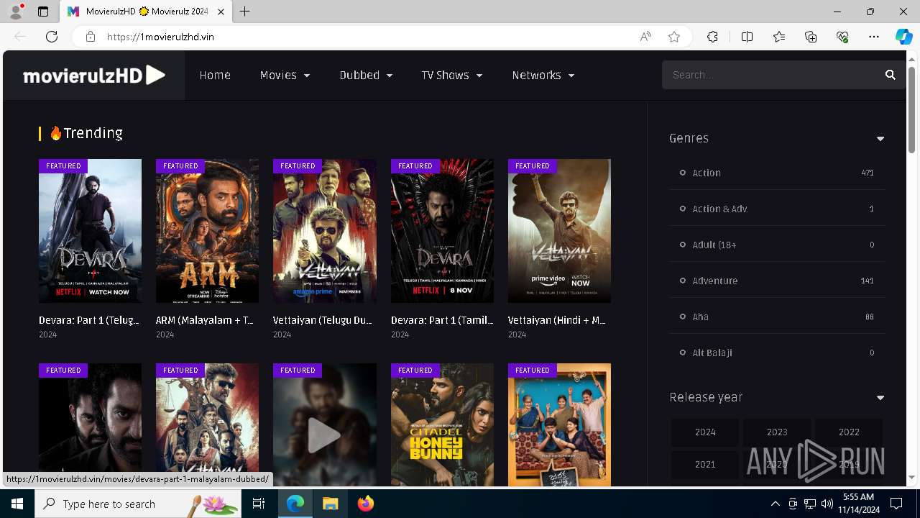Open Task View on taskbar
Image resolution: width=920 pixels, height=518 pixels.
coord(259,504)
